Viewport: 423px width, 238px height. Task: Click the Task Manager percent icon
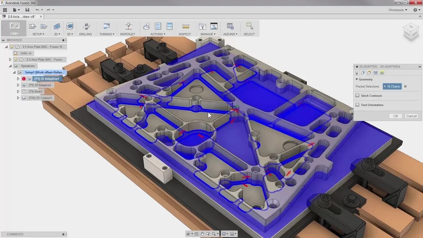click(214, 26)
